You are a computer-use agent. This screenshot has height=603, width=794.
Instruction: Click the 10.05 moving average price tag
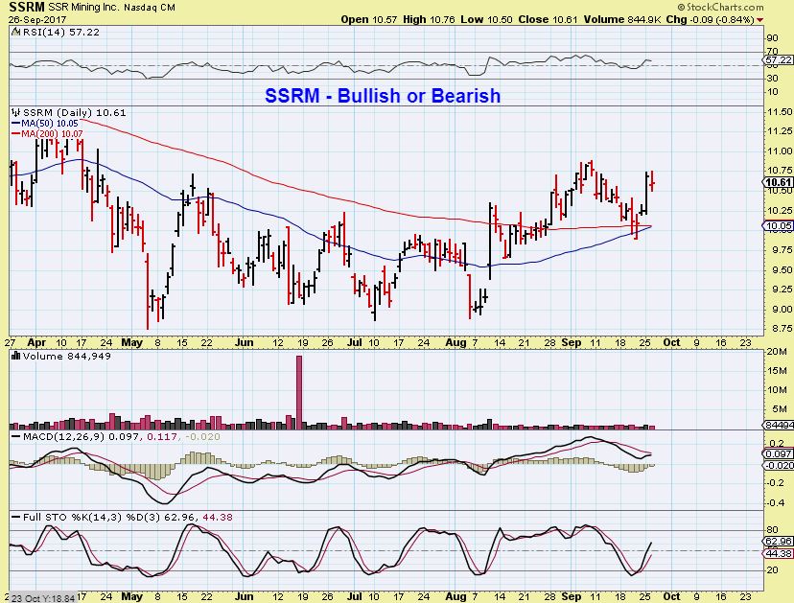point(779,226)
